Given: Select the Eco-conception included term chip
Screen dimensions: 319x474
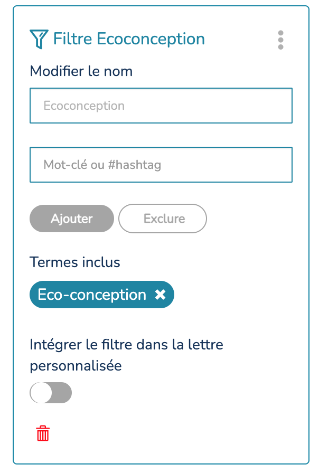Looking at the screenshot, I should pos(101,295).
